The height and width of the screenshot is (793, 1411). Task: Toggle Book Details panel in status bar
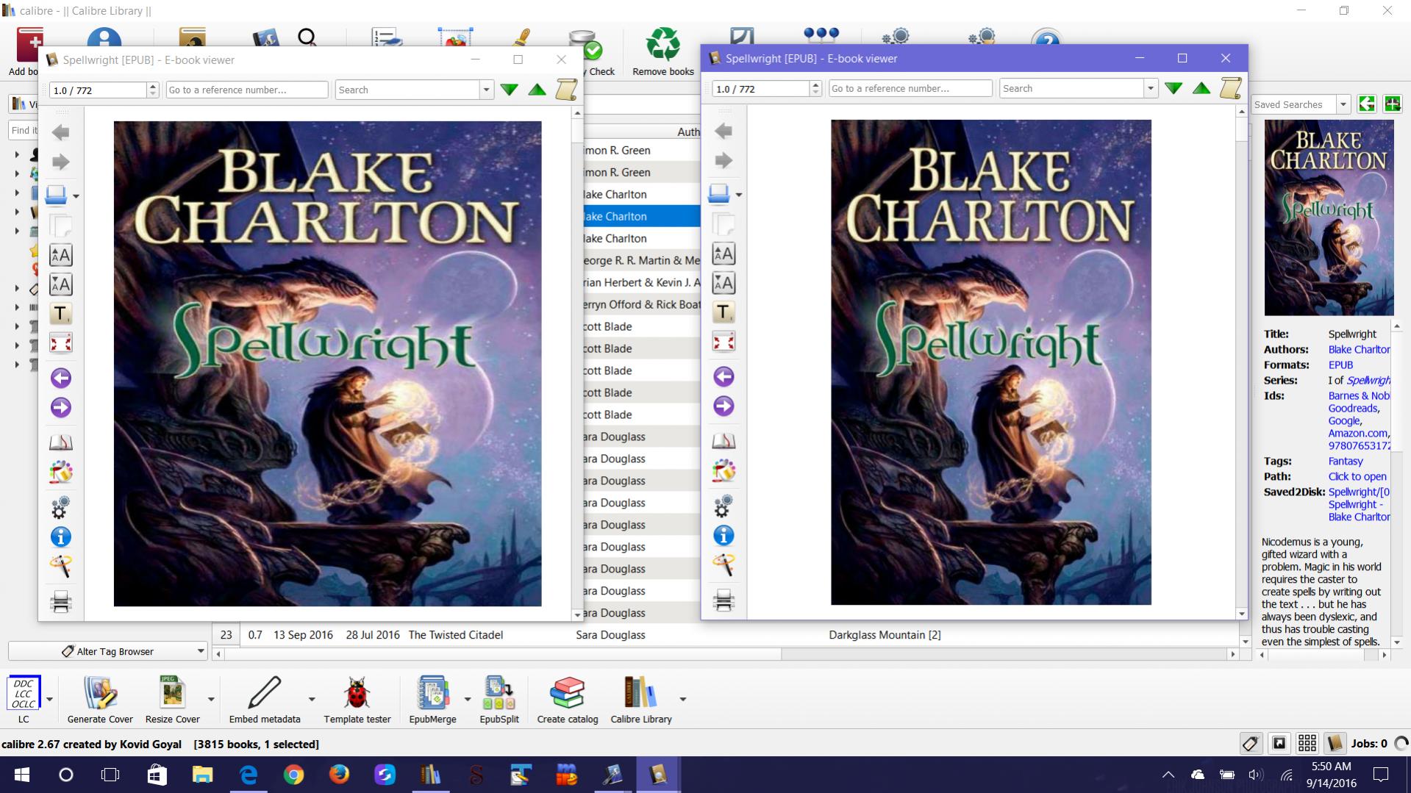pyautogui.click(x=1335, y=744)
